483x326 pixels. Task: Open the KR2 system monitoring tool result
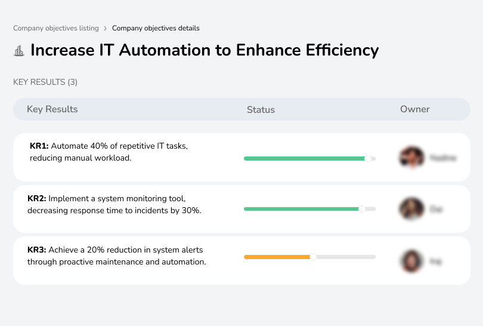114,204
